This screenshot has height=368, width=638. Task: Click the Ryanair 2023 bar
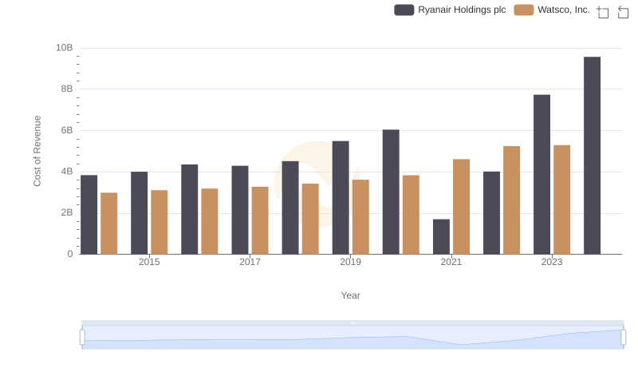[542, 174]
